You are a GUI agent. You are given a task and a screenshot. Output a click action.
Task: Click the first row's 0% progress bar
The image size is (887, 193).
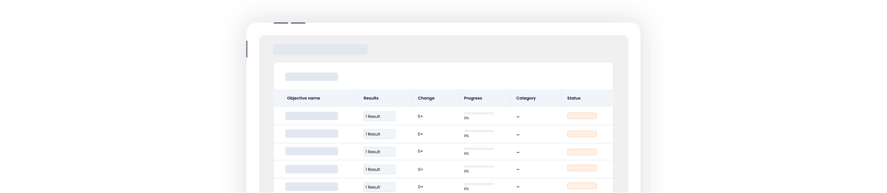click(x=479, y=113)
